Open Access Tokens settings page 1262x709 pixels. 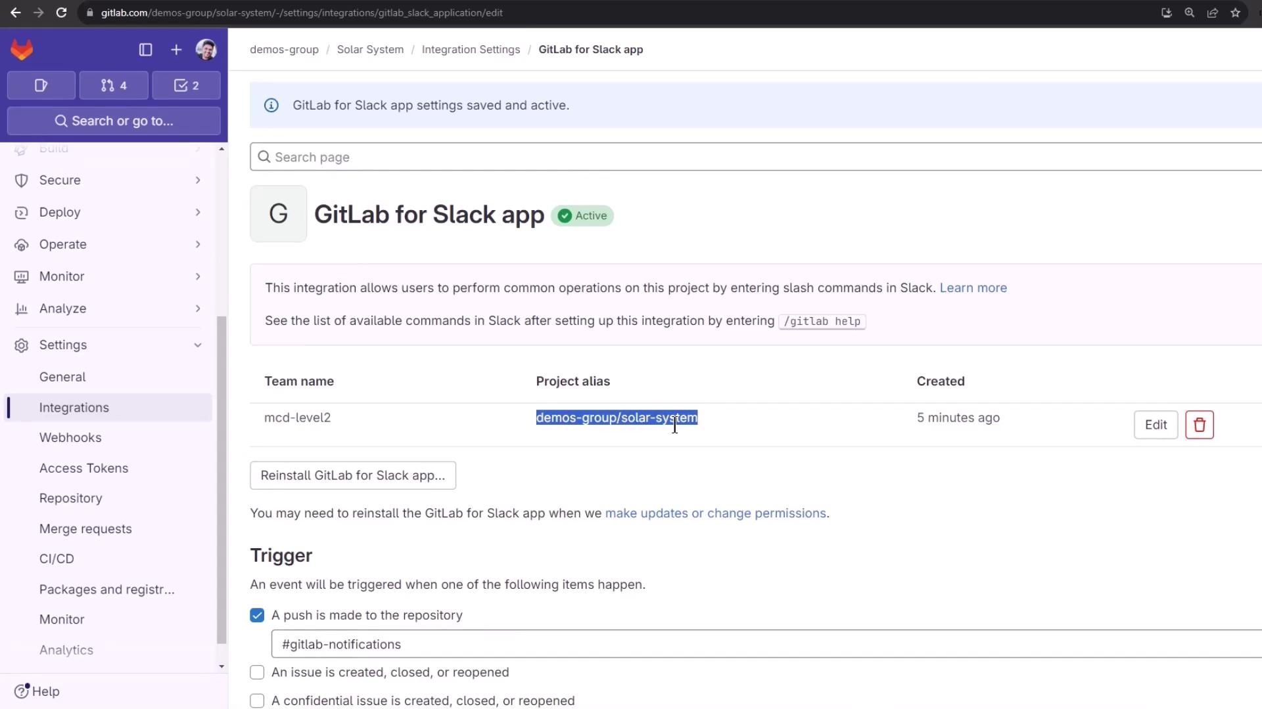click(83, 468)
